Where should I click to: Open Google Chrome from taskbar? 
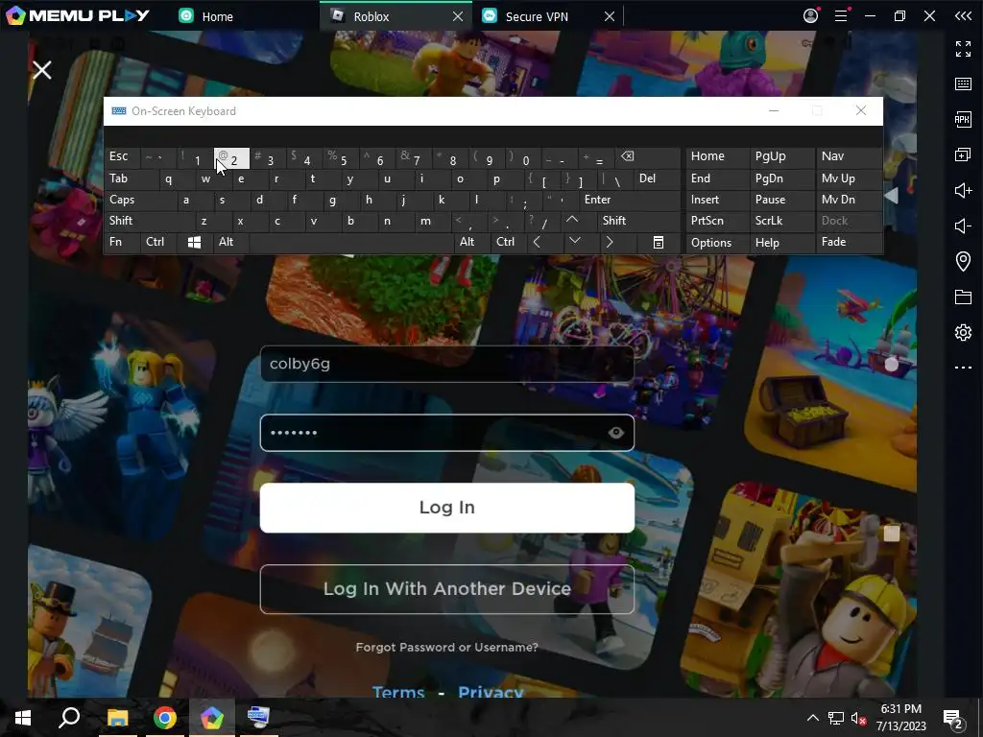coord(165,717)
